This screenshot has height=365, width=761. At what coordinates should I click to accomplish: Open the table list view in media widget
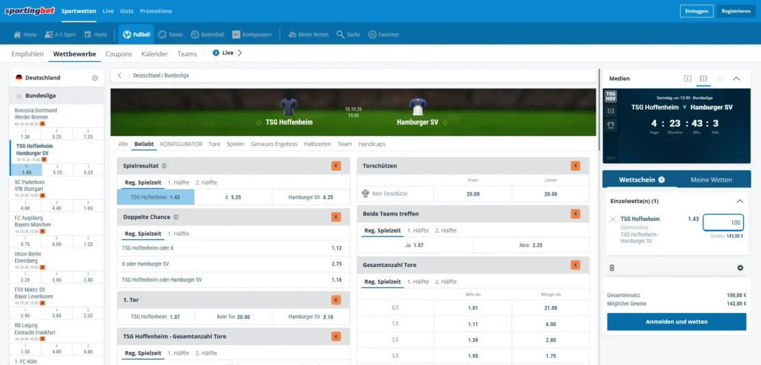611,110
